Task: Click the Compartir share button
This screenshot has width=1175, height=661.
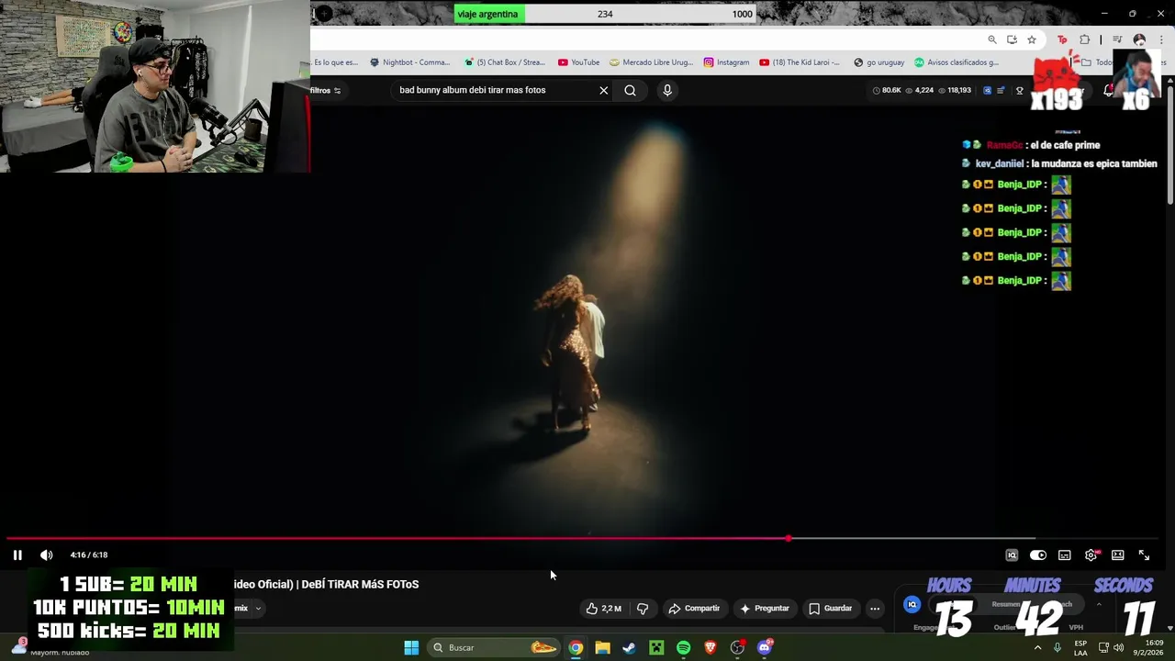Action: 694,608
